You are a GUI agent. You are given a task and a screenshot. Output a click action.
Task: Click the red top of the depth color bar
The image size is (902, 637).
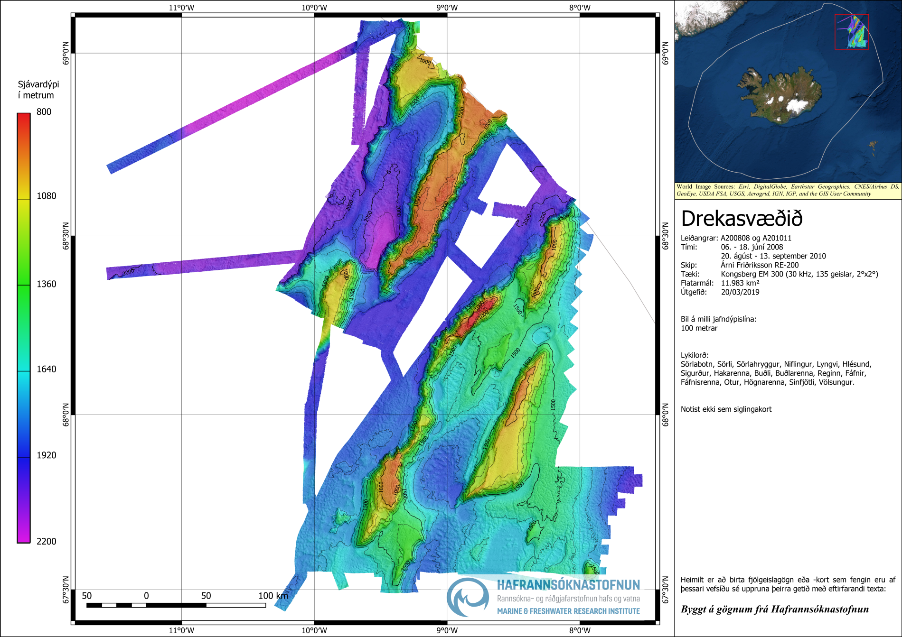tap(24, 119)
